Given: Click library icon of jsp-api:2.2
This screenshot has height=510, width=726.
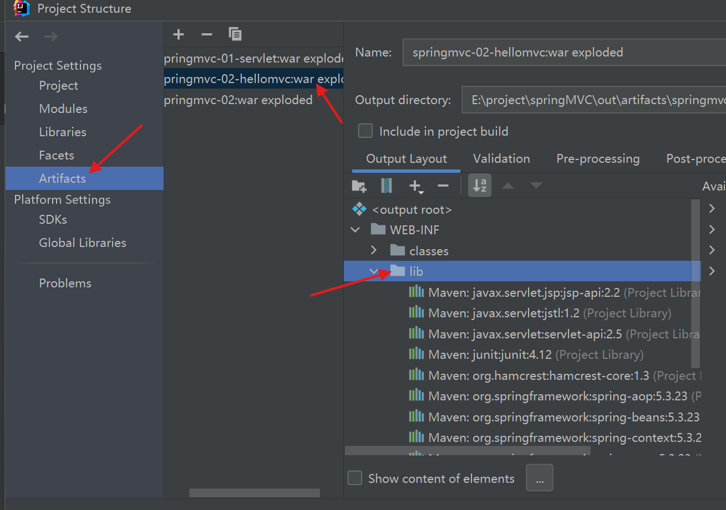Looking at the screenshot, I should [x=416, y=292].
